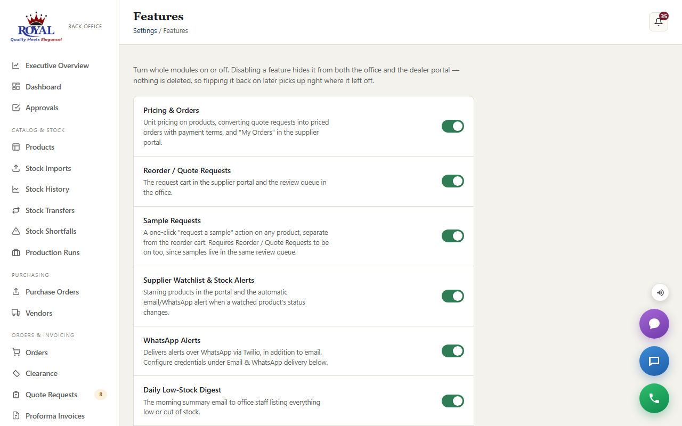
Task: Open the notifications bell icon
Action: (x=659, y=22)
